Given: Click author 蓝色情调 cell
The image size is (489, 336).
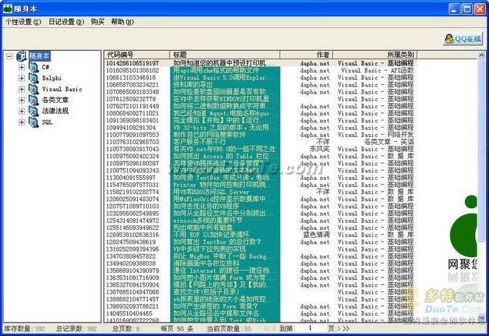Looking at the screenshot, I should point(316,235).
